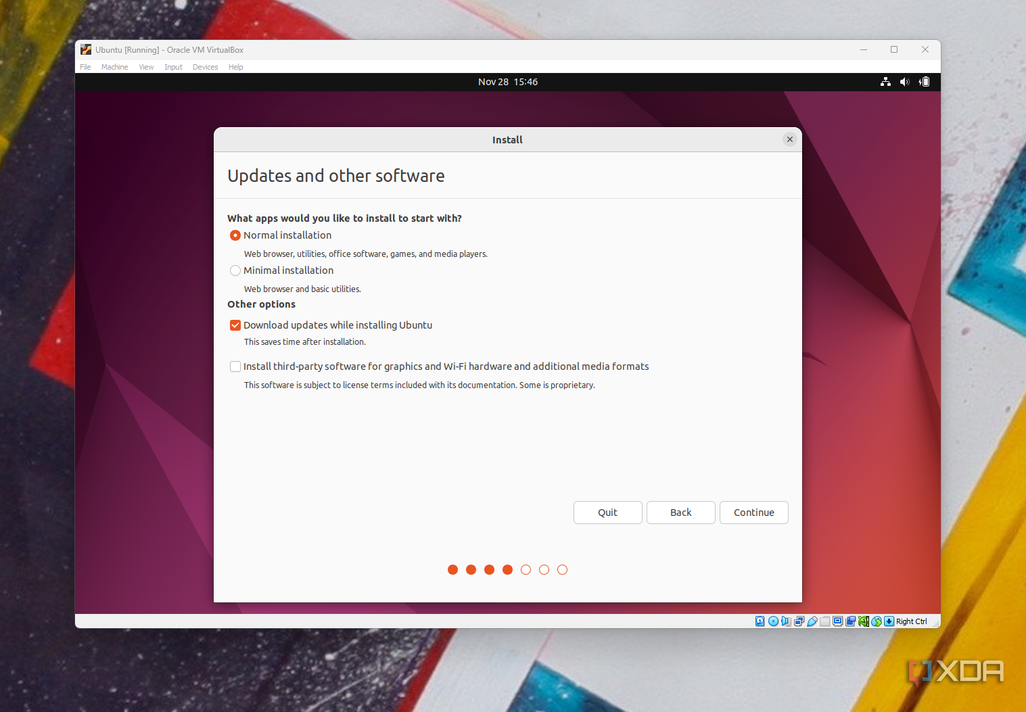Minimize the VirtualBox window

coord(864,49)
